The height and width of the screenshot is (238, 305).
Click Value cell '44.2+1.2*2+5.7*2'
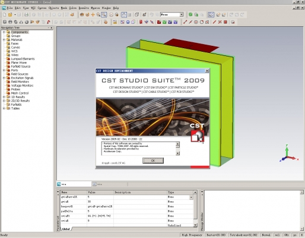tap(100, 216)
